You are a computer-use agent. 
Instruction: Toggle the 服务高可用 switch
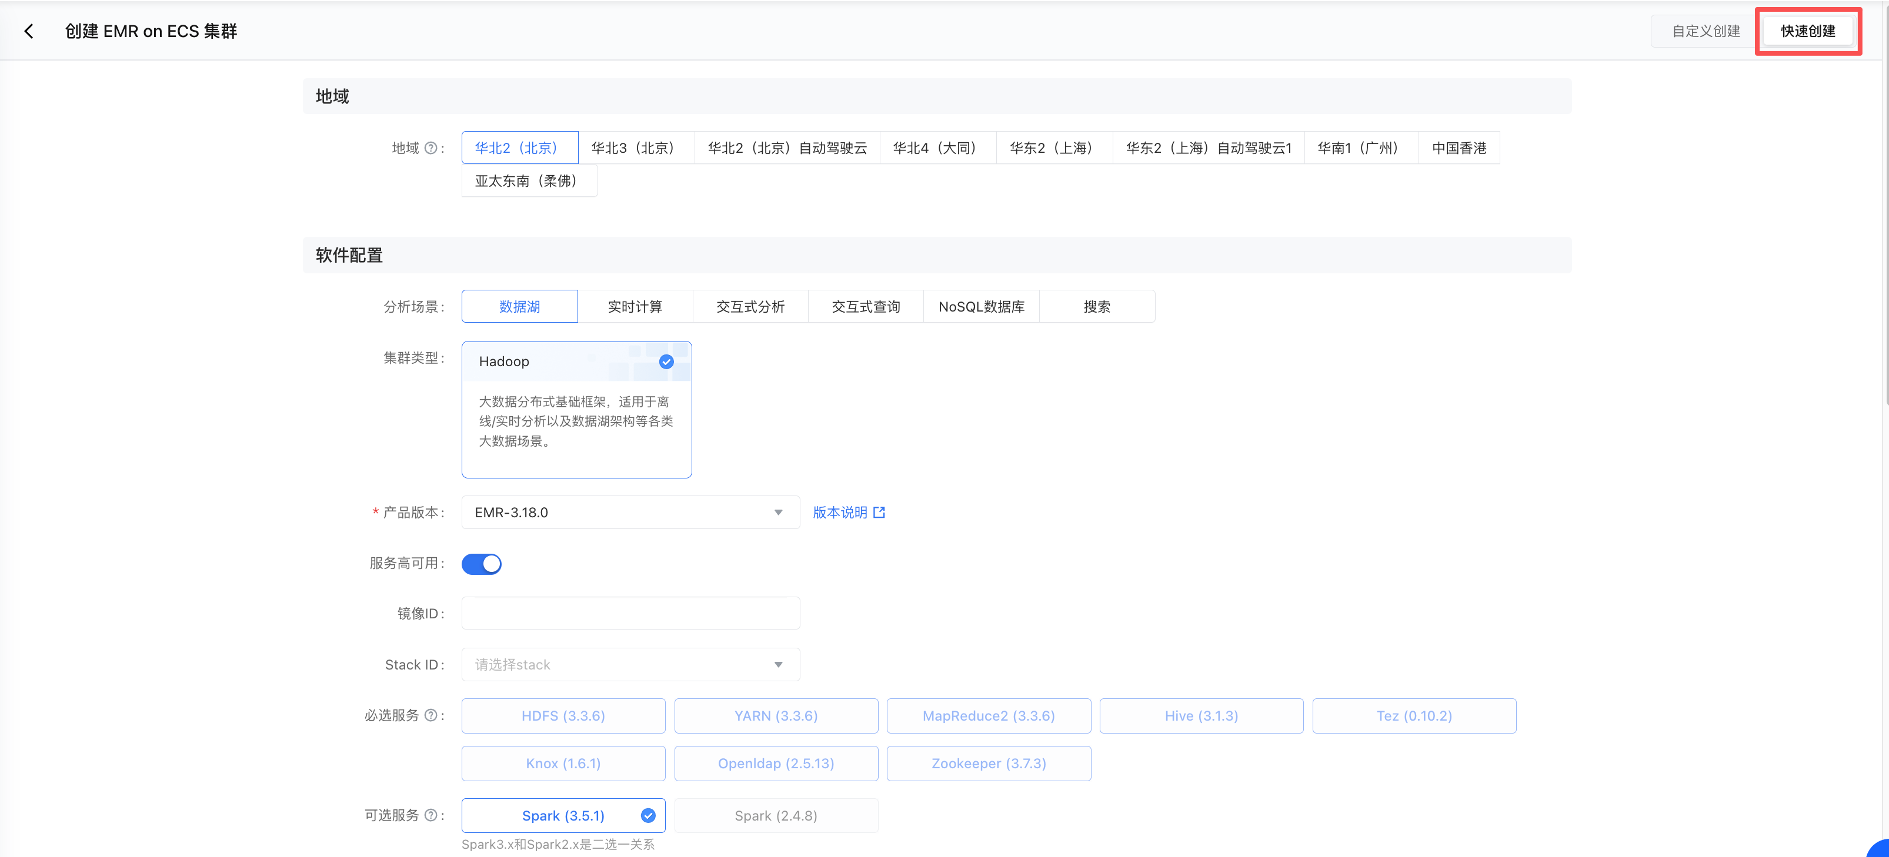pos(482,564)
